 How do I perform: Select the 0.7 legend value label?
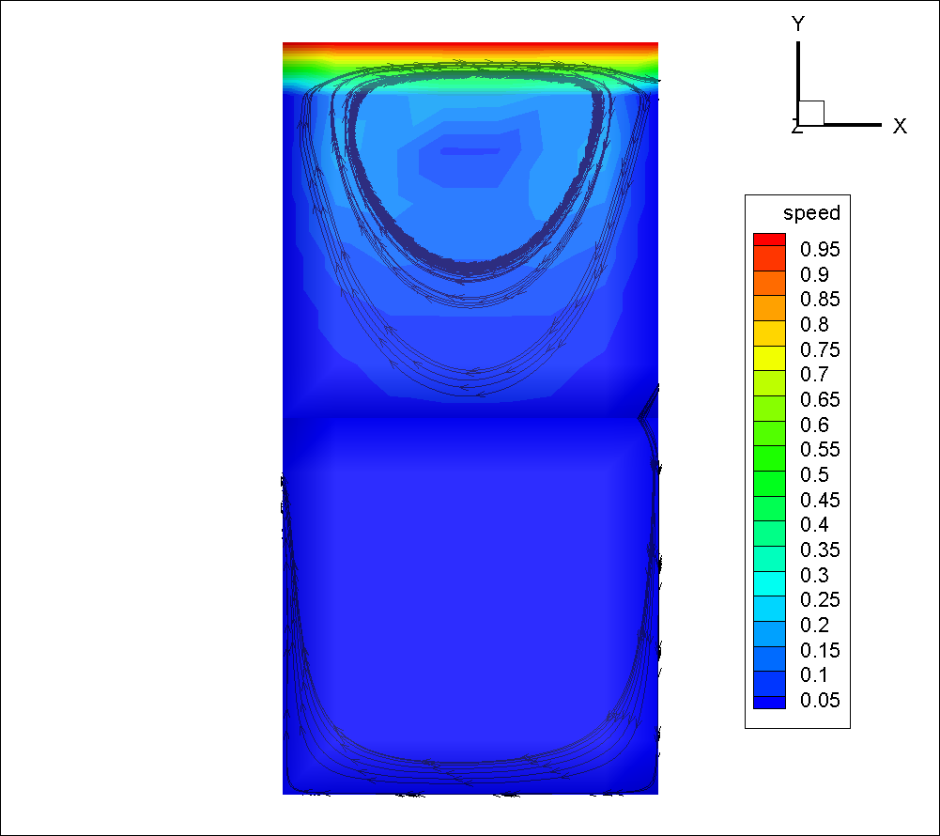click(x=814, y=374)
